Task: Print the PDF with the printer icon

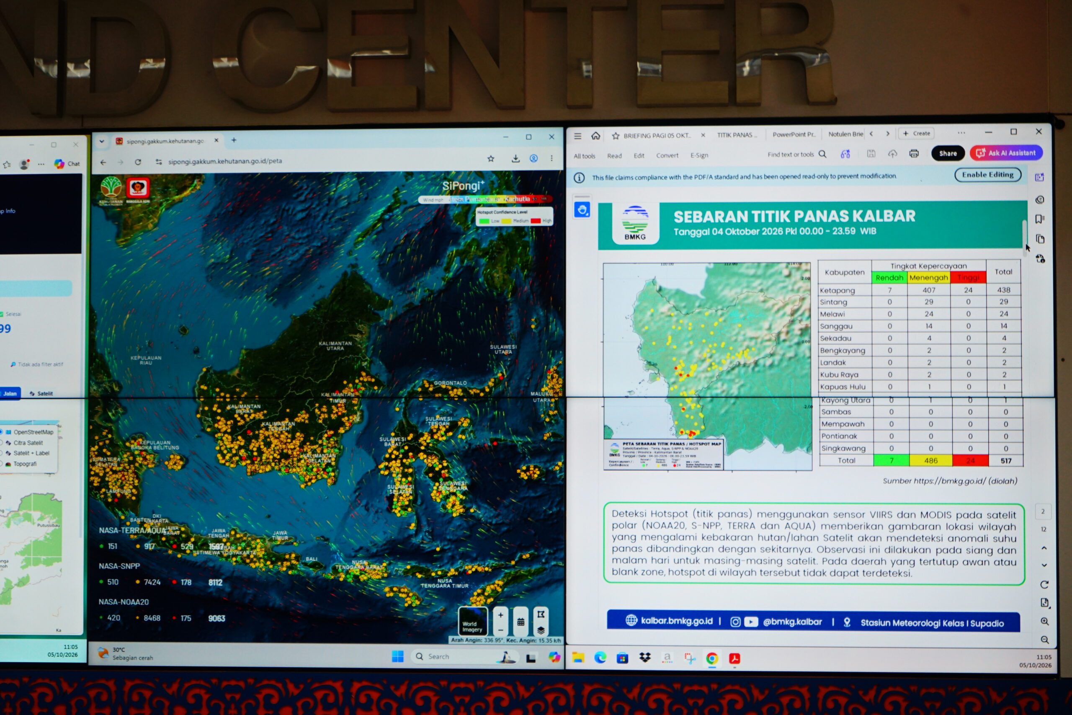Action: coord(914,154)
